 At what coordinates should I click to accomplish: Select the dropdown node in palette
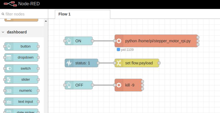(x=21, y=57)
